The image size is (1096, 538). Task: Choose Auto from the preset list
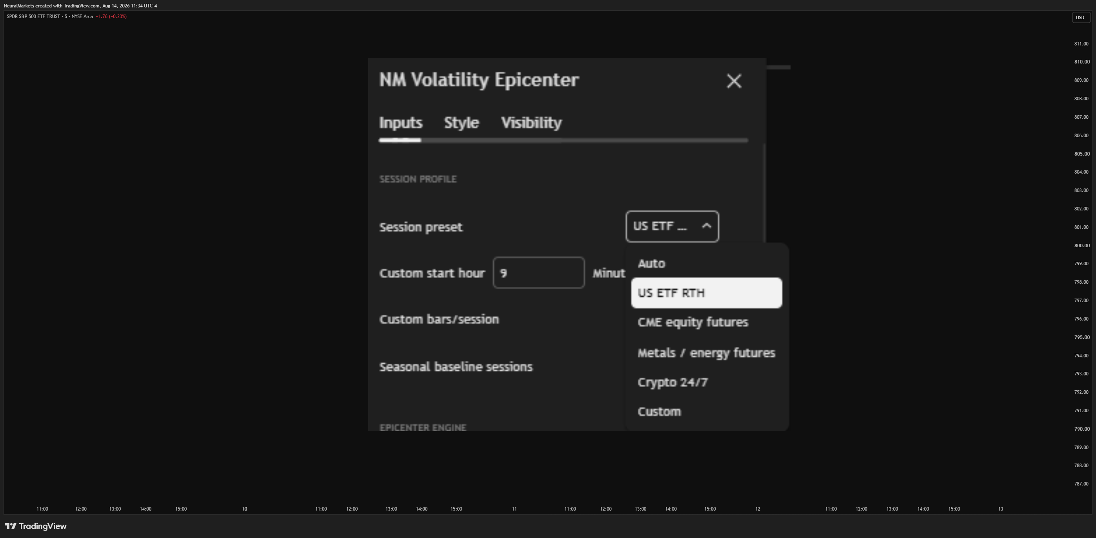pos(706,263)
